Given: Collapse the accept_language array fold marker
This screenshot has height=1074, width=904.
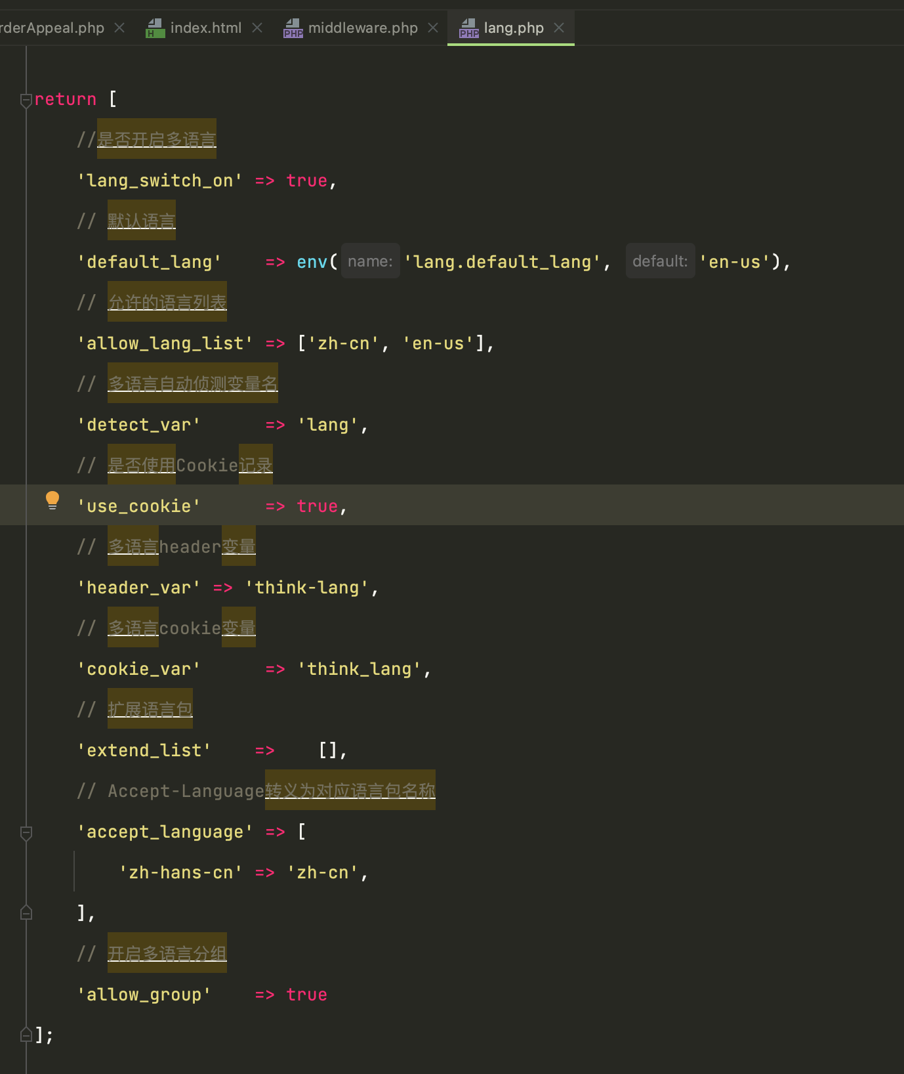Looking at the screenshot, I should (x=26, y=833).
